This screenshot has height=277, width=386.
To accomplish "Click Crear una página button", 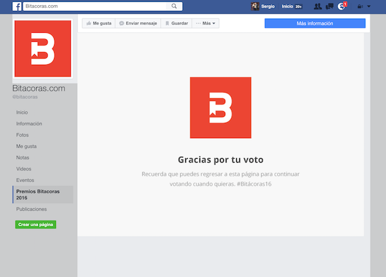I will point(36,224).
